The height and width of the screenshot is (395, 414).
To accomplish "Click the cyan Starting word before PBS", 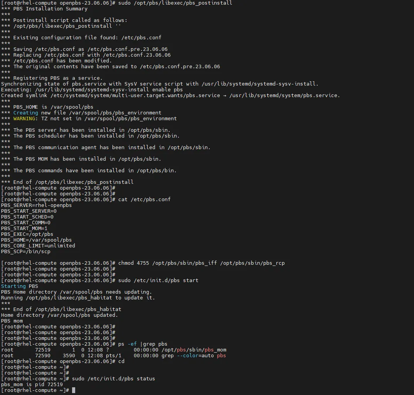I will click(x=13, y=286).
